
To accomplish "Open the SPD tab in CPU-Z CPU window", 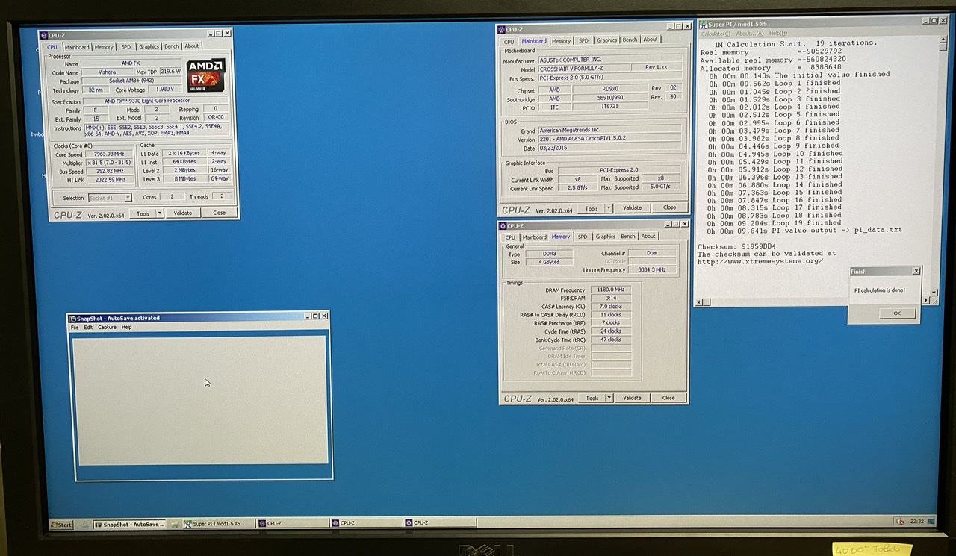I will (125, 46).
